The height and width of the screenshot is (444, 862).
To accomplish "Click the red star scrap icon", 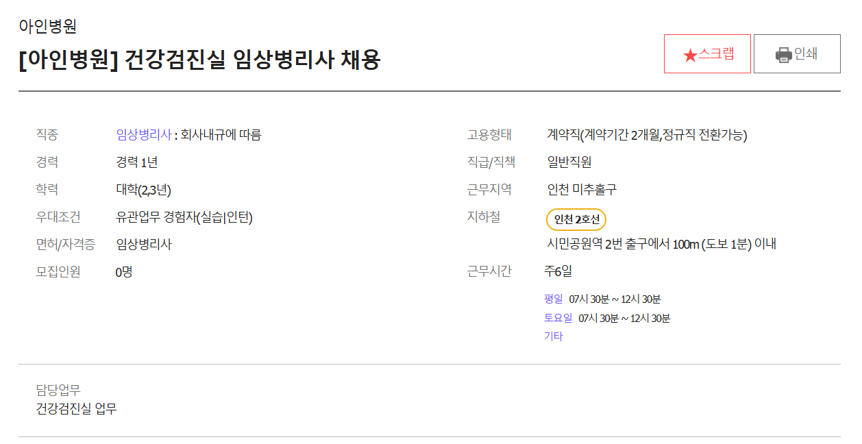I will pyautogui.click(x=689, y=55).
